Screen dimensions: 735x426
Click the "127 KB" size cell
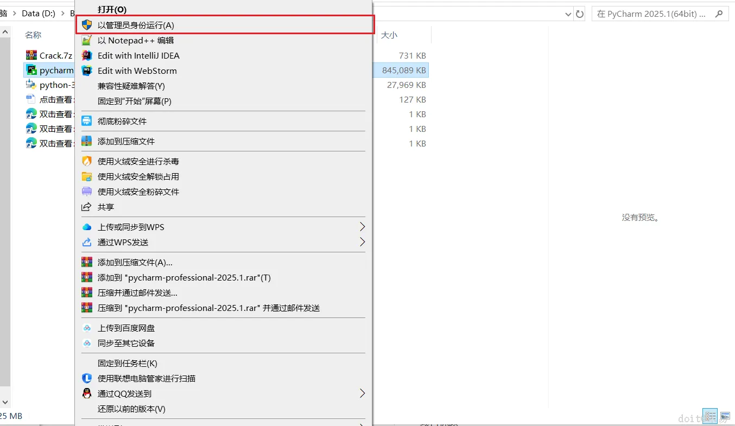413,99
